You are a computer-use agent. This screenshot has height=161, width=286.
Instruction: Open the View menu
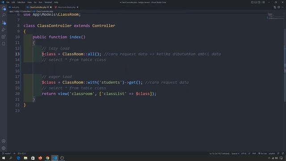[29, 2]
